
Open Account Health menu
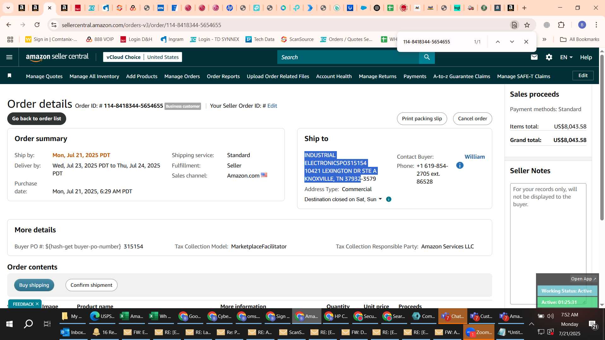334,76
